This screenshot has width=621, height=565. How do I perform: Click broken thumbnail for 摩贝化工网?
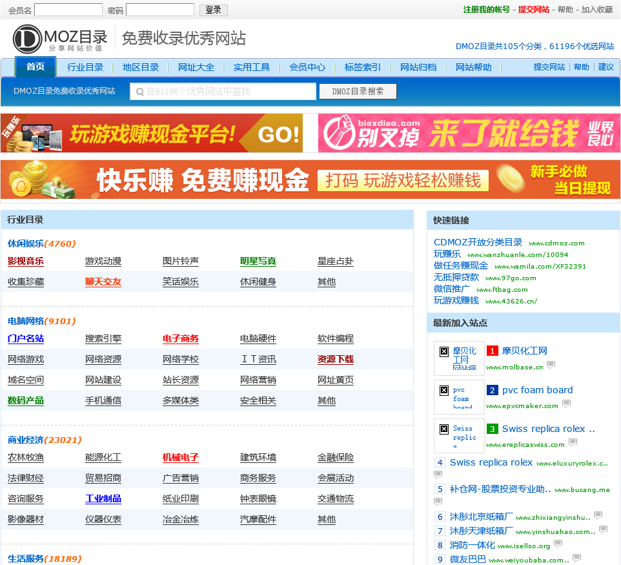coord(459,358)
